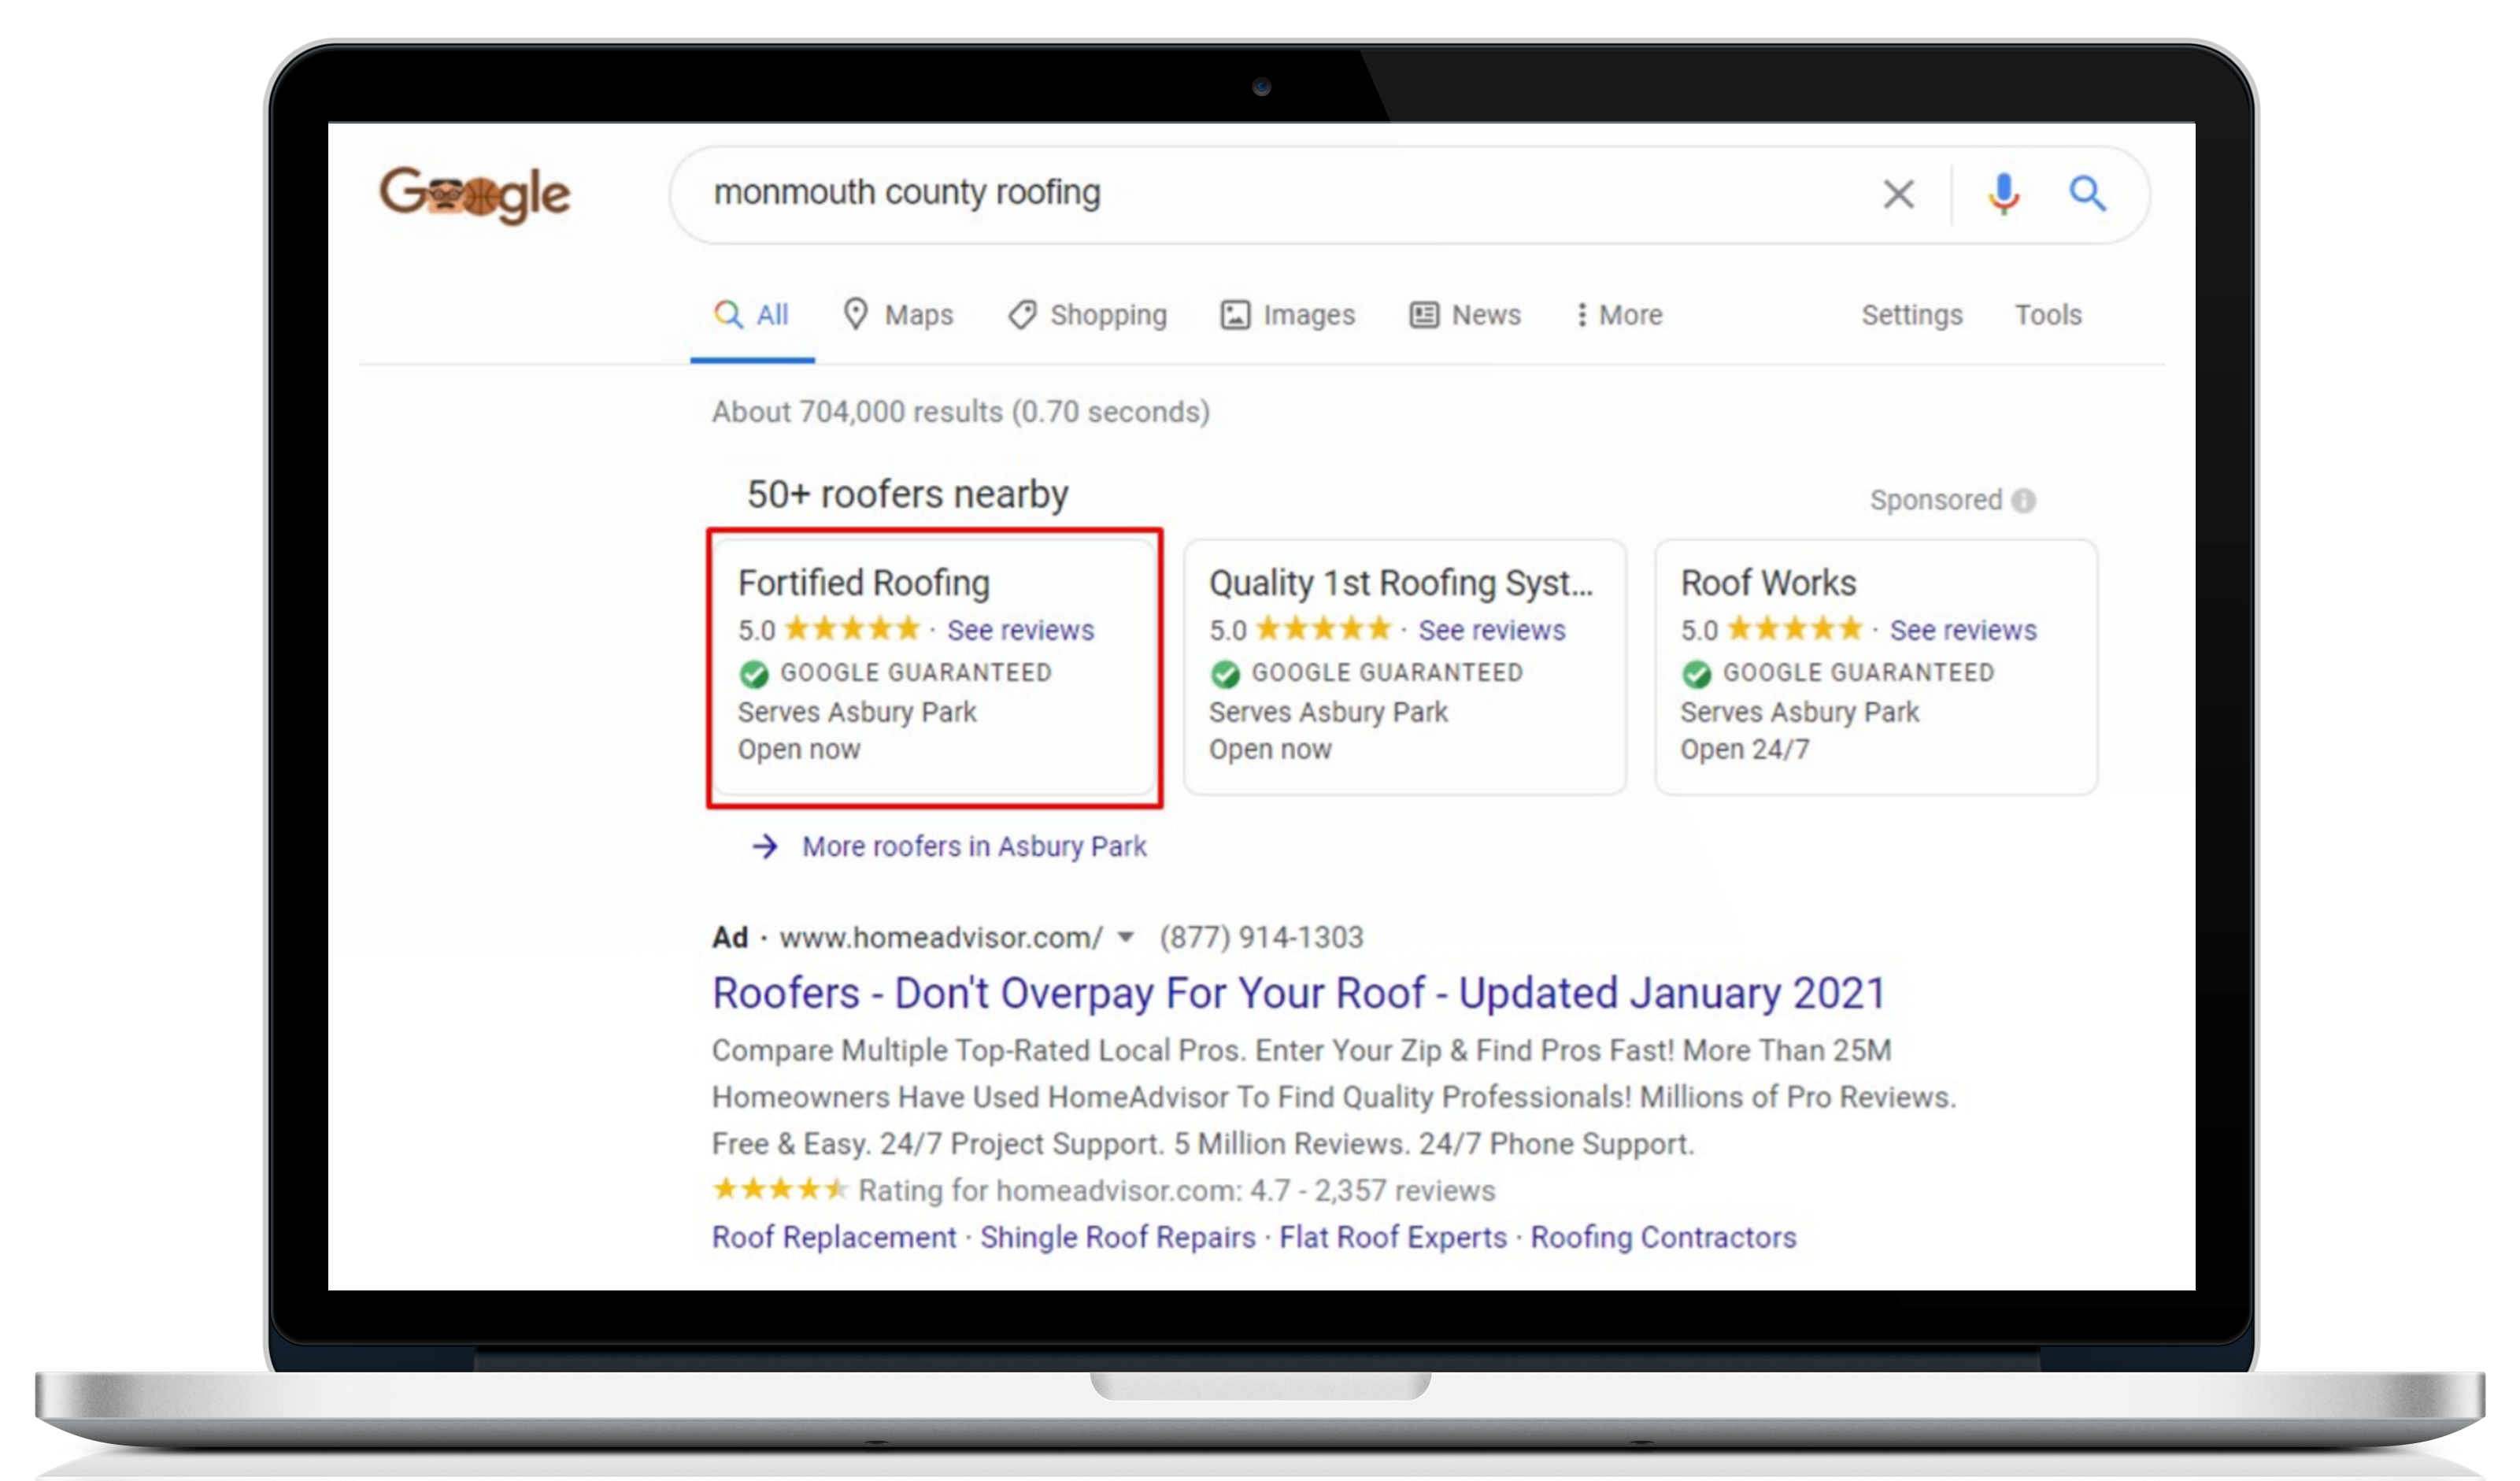
Task: Click Fortified Roofing's Google Guaranteed checkmark badge
Action: coord(754,674)
